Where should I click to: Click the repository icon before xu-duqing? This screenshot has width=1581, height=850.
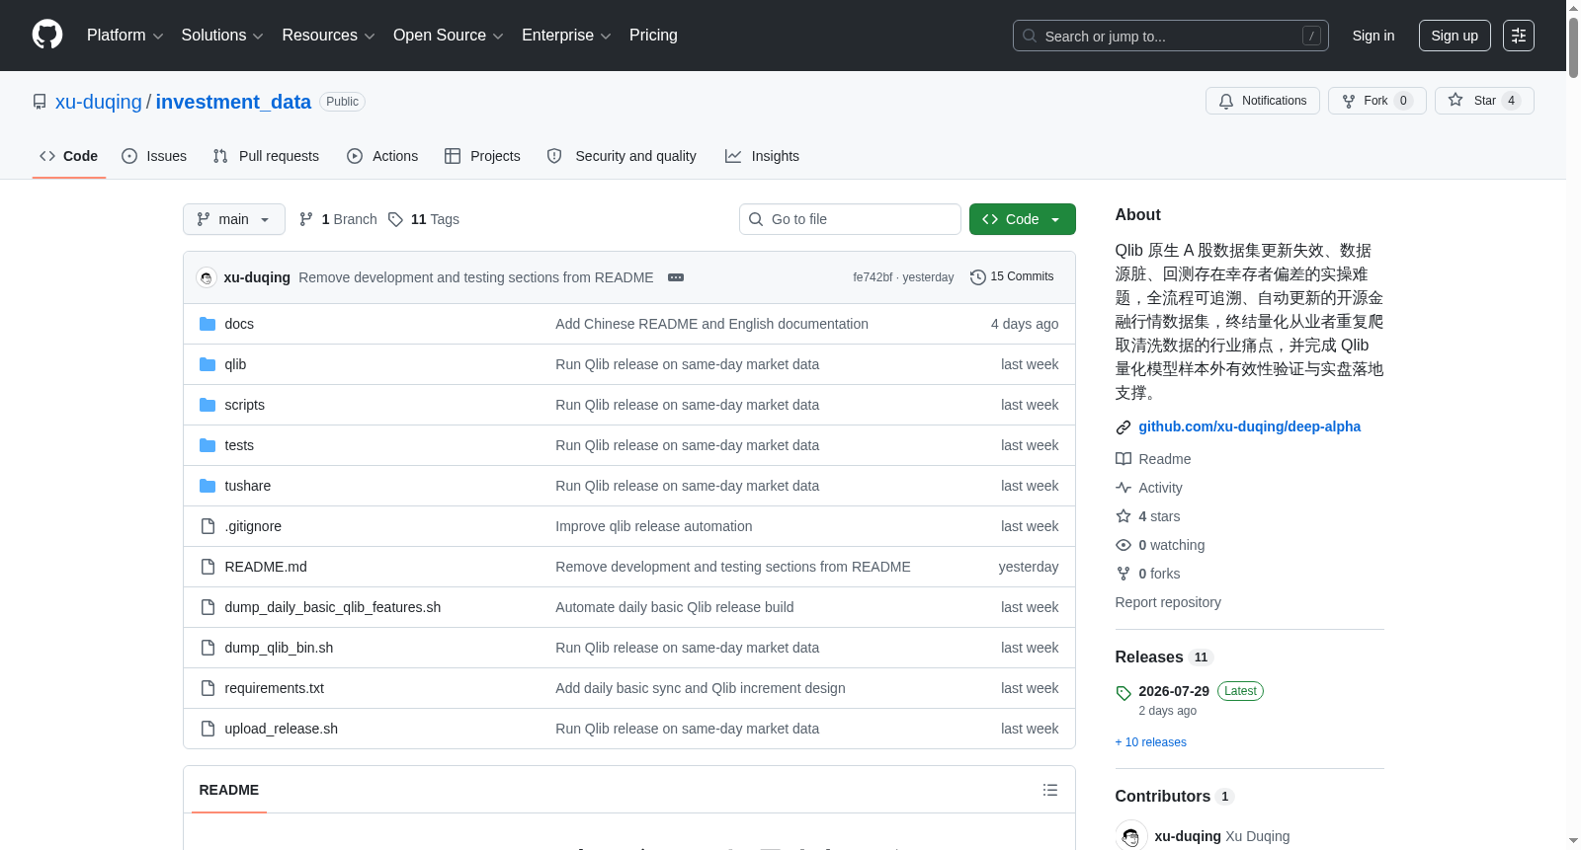click(x=40, y=102)
